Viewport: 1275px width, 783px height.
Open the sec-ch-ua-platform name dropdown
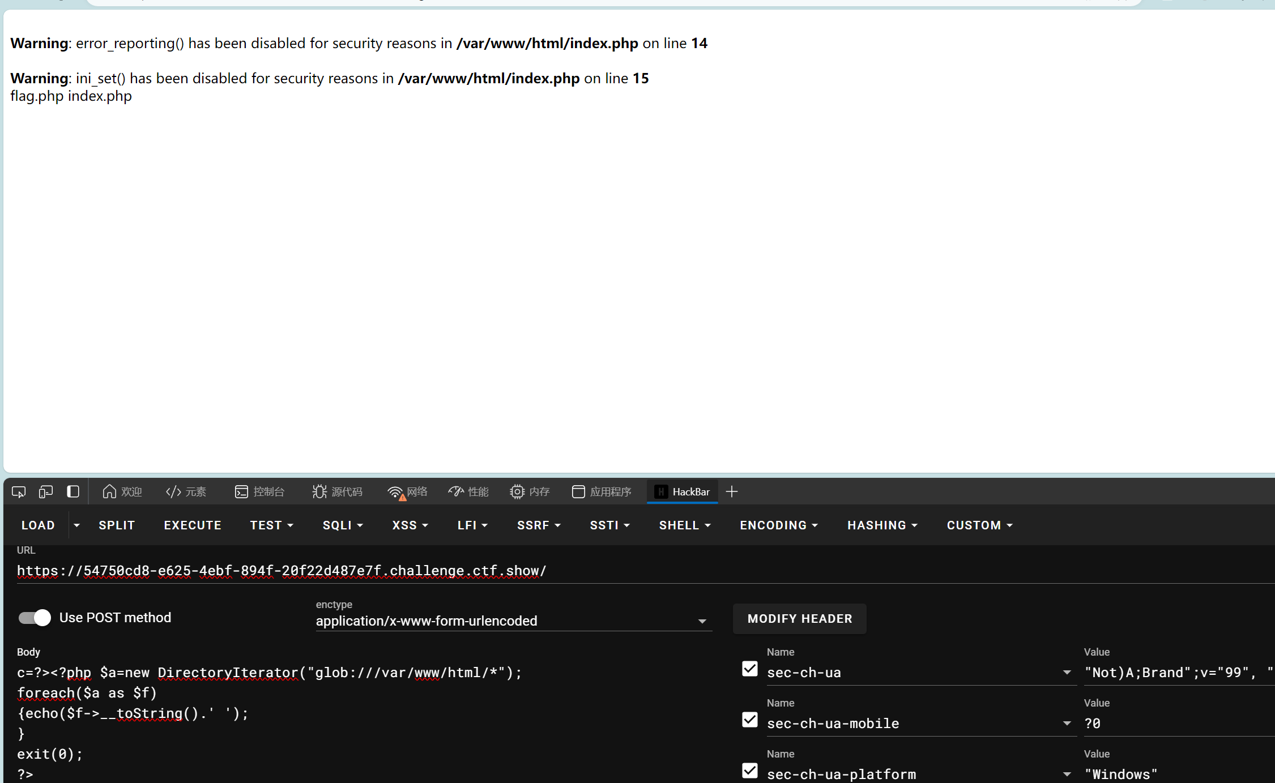[x=1067, y=774]
